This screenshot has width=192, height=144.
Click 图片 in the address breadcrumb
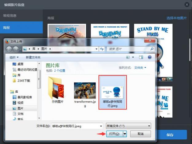[x=44, y=49]
